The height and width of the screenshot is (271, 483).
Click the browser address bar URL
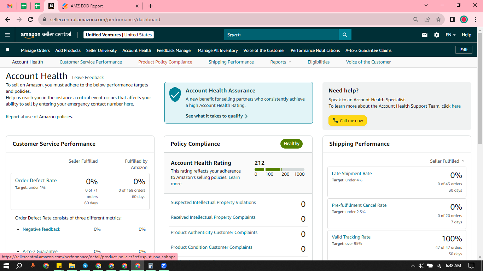pyautogui.click(x=105, y=20)
